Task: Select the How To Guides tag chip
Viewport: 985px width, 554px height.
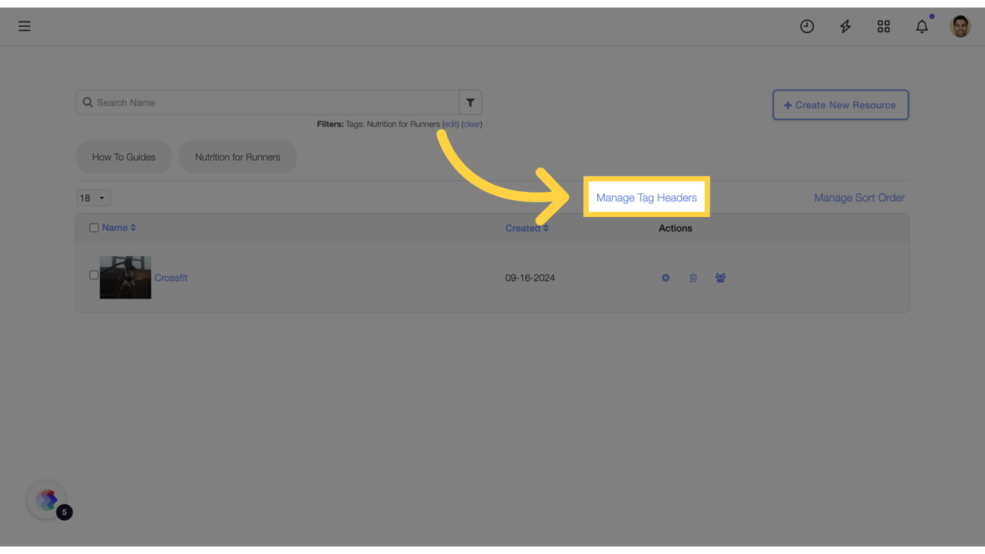Action: tap(123, 157)
